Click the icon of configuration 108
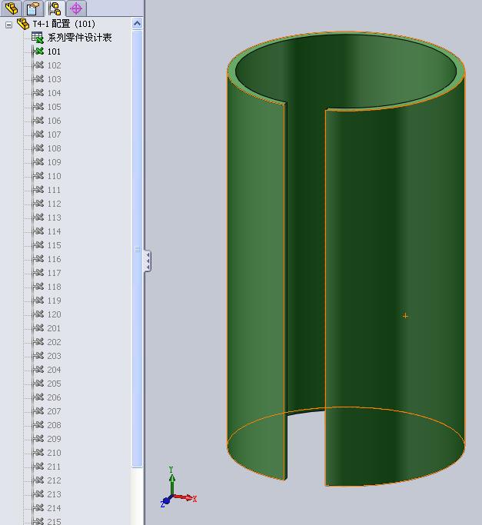The width and height of the screenshot is (482, 525). (x=38, y=148)
